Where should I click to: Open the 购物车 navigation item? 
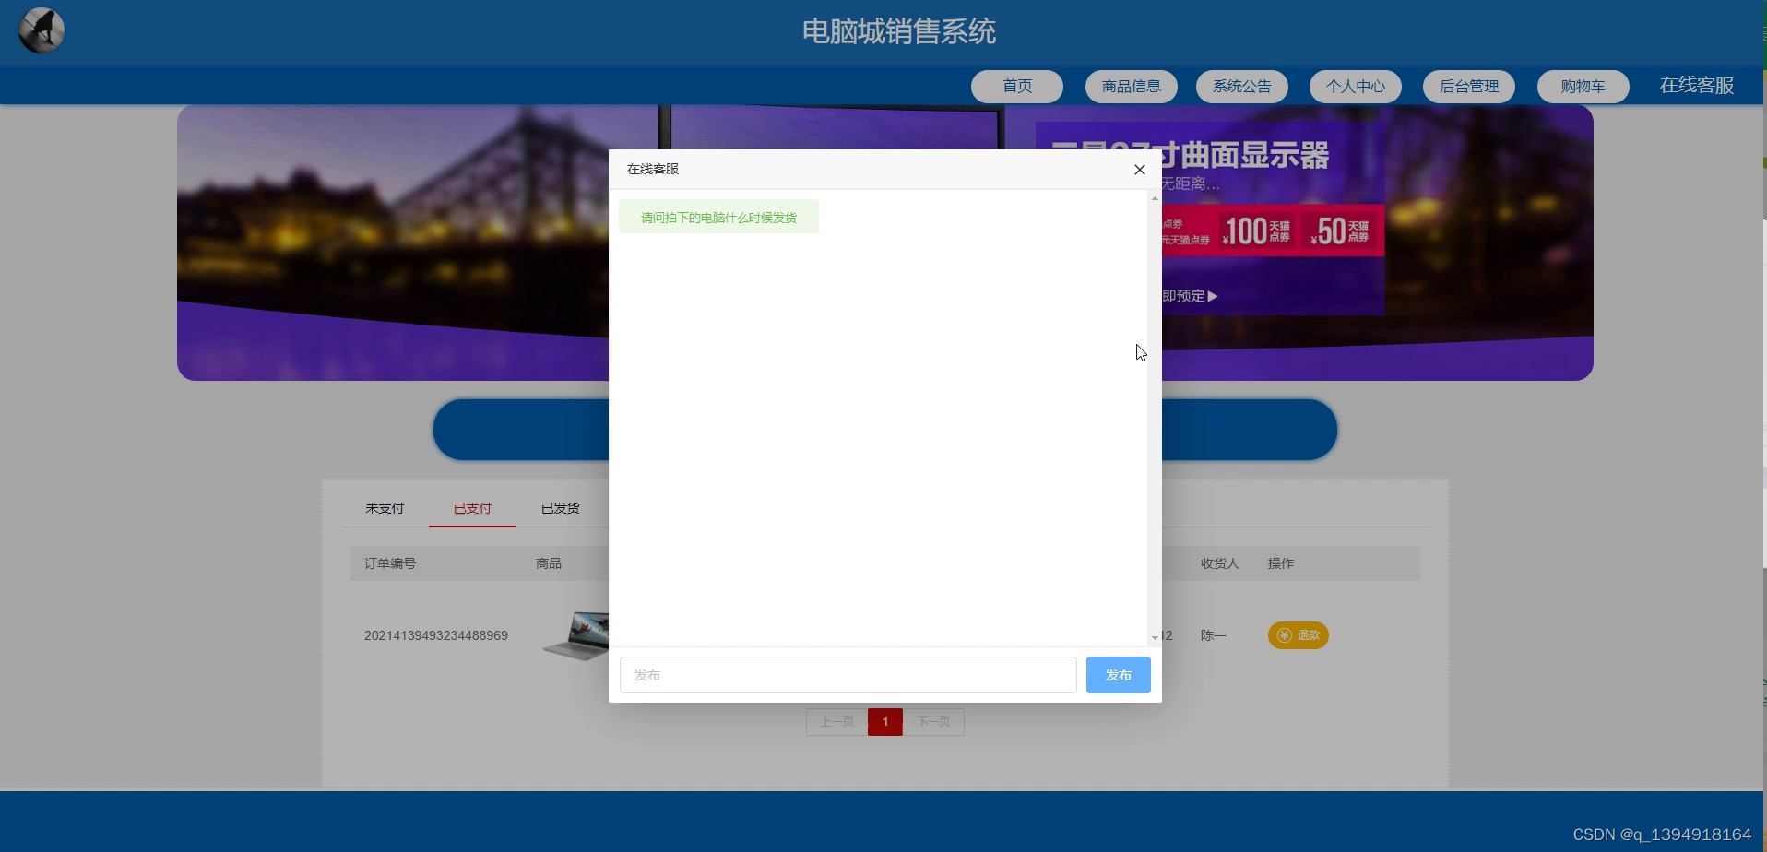pyautogui.click(x=1583, y=87)
